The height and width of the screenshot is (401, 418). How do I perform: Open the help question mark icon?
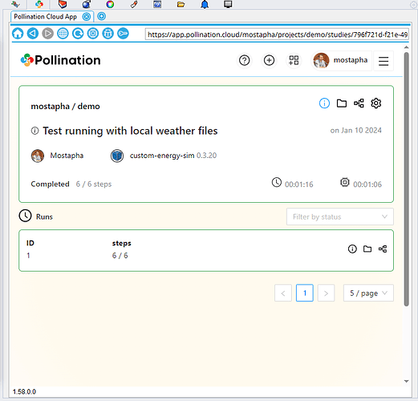(244, 60)
